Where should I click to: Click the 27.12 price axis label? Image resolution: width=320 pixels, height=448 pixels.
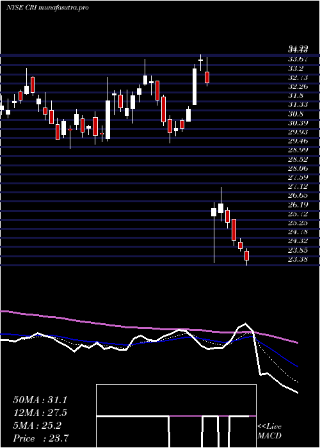point(298,187)
